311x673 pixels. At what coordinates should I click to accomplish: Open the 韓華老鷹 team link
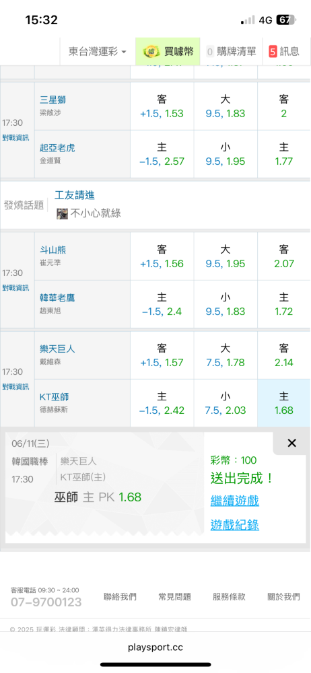(57, 297)
